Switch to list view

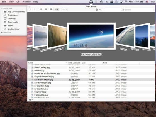click(x=46, y=9)
